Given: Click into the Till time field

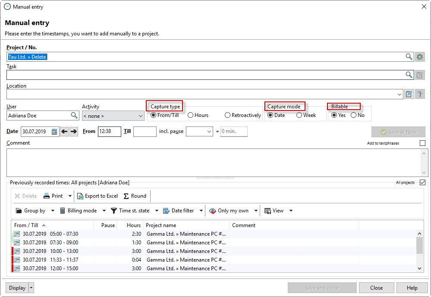Looking at the screenshot, I should tap(145, 132).
